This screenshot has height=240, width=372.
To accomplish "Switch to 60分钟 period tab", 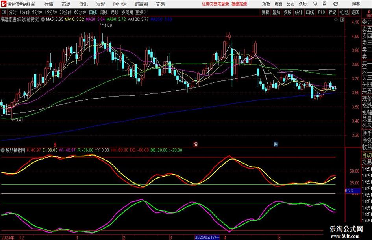I will [x=80, y=12].
